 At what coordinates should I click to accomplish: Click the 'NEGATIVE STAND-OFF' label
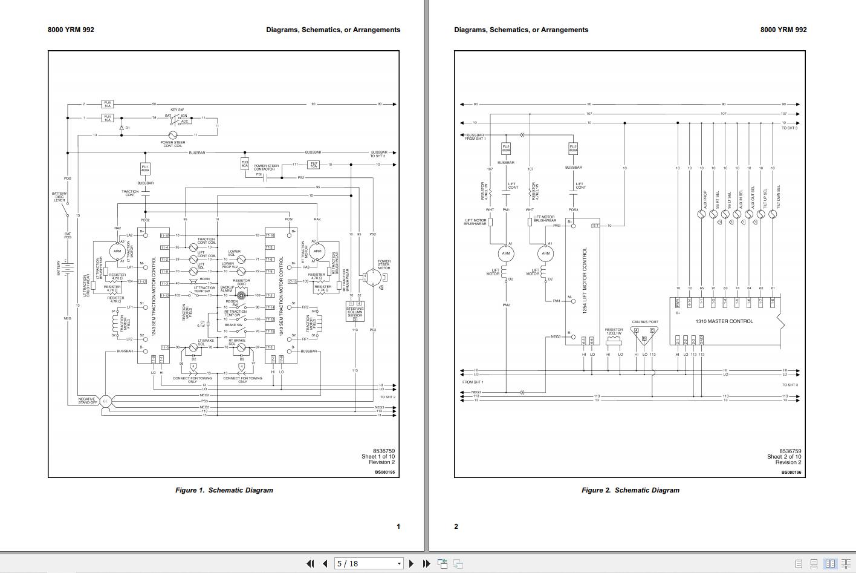(88, 401)
